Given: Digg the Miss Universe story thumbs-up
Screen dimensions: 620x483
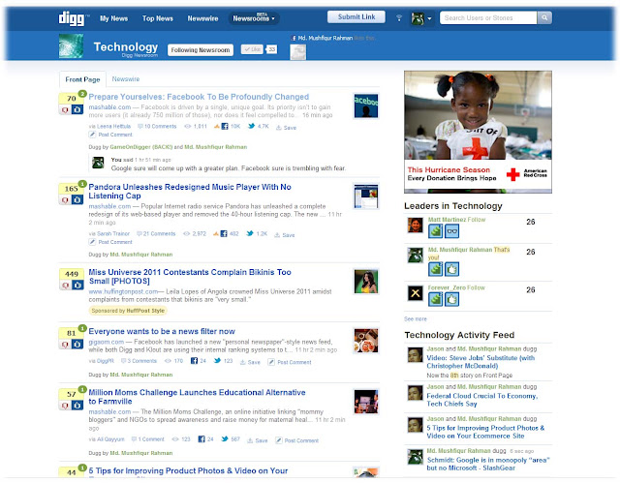Looking at the screenshot, I should 77,285.
